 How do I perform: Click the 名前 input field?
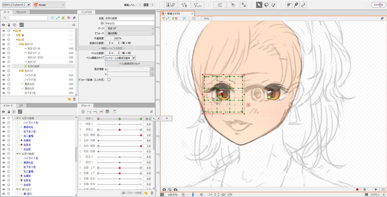point(130,18)
